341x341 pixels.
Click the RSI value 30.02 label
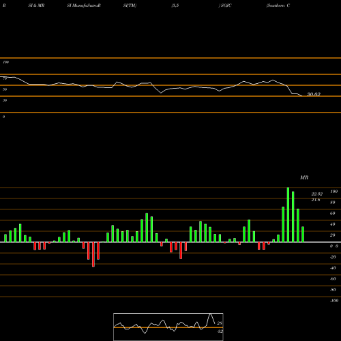coord(314,94)
